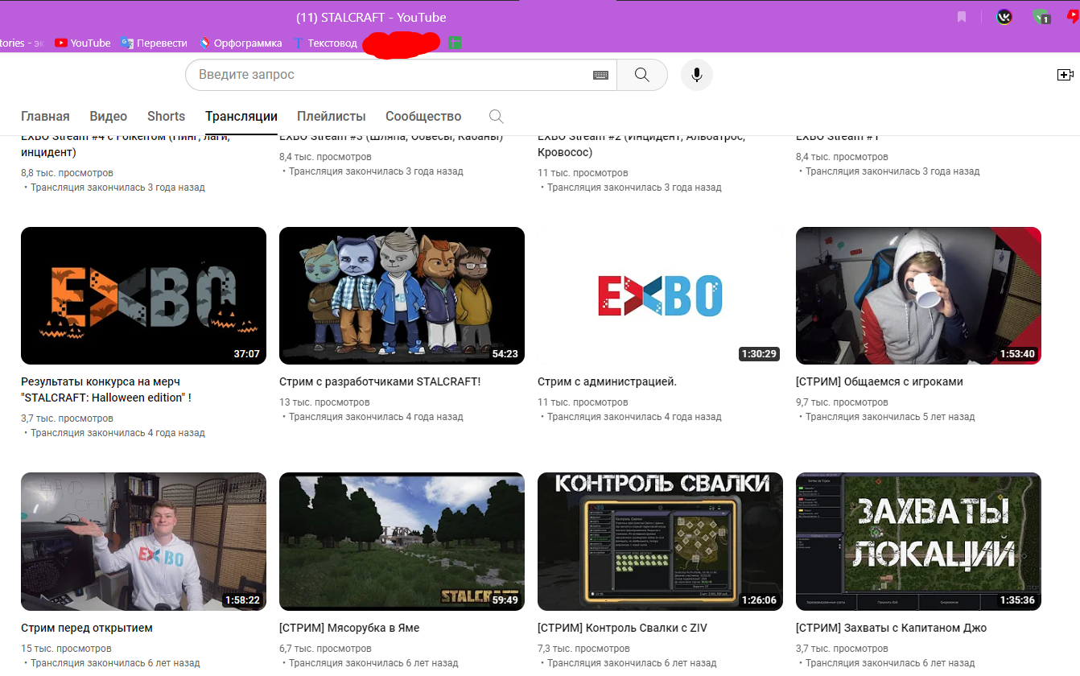
Task: Open the Shorts tab
Action: coord(167,117)
